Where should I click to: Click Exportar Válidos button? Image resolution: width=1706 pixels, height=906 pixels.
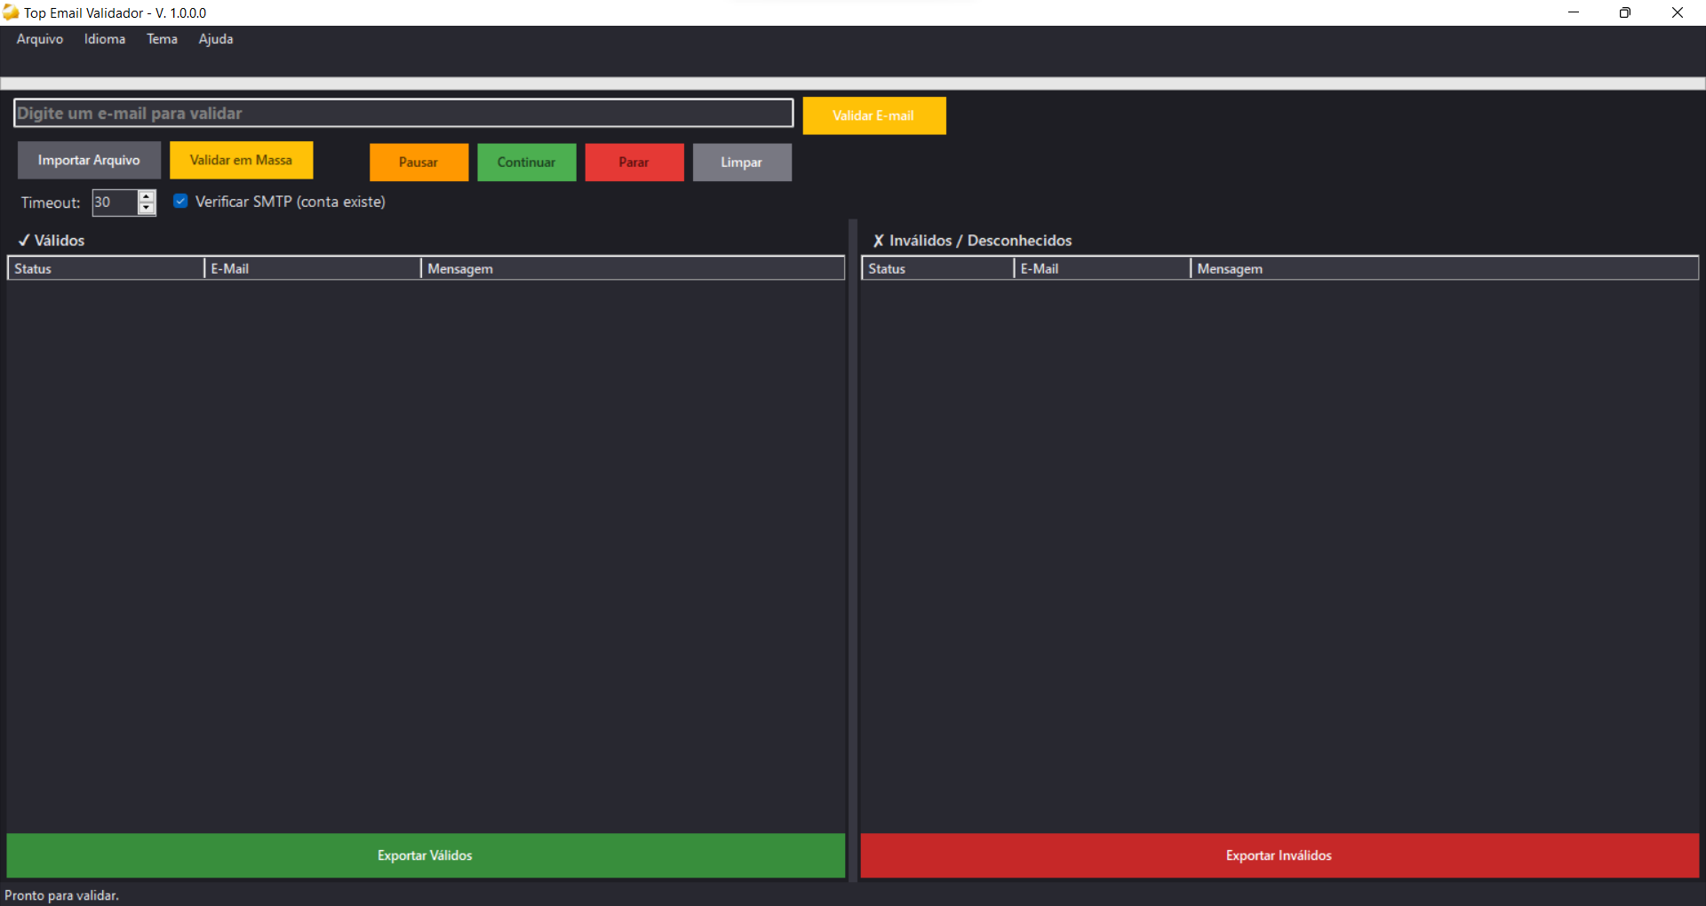click(x=426, y=855)
